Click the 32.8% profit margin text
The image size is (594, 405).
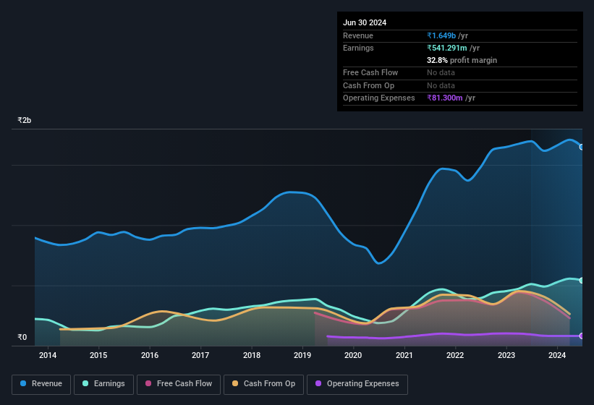pyautogui.click(x=462, y=60)
